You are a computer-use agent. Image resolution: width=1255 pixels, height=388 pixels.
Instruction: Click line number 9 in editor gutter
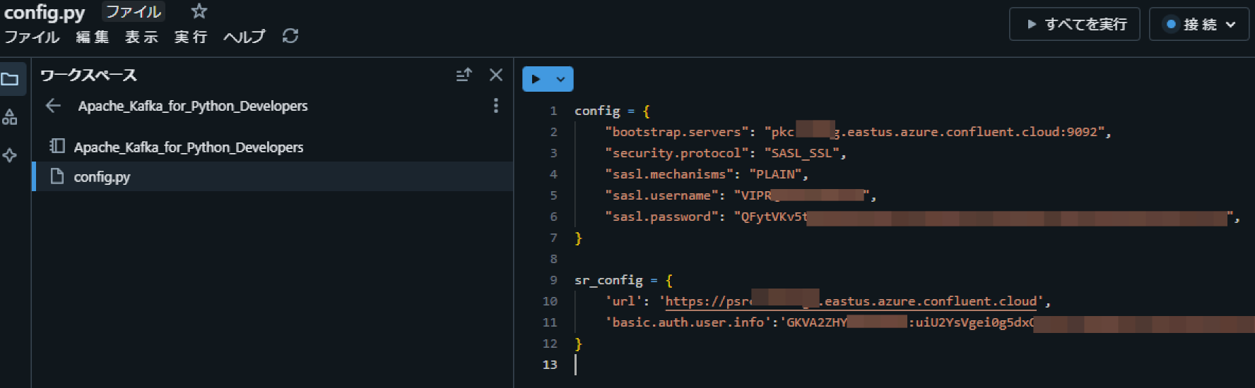pos(553,280)
